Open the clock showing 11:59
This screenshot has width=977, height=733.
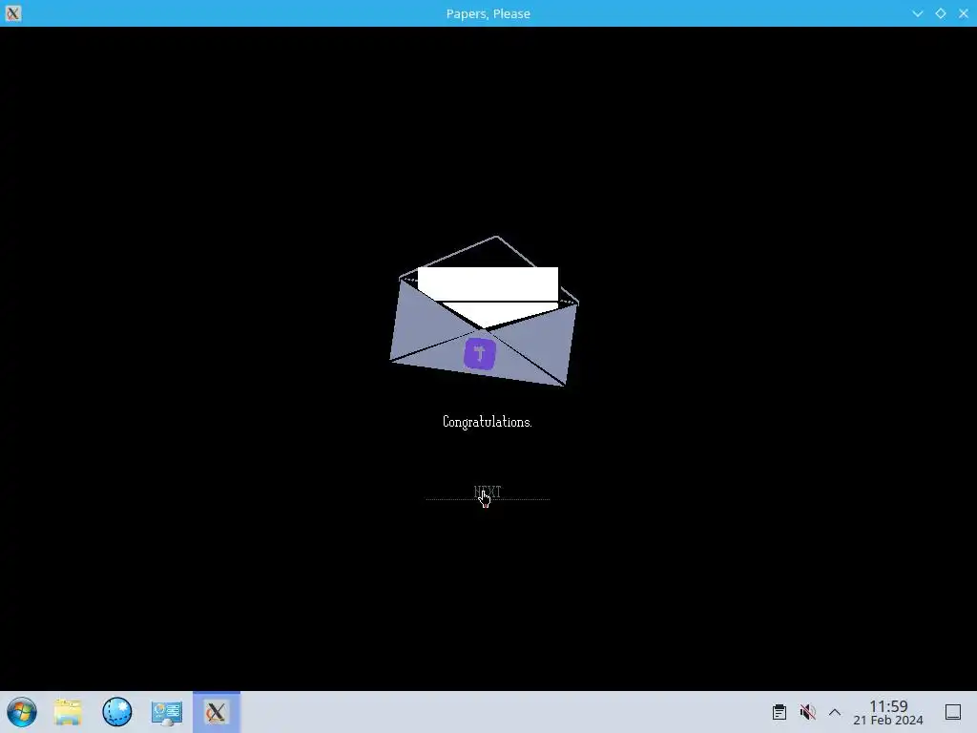888,712
